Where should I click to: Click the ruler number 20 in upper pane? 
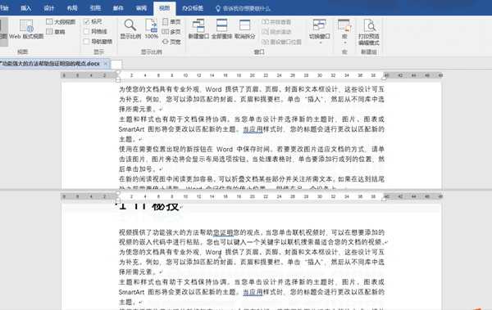(253, 75)
